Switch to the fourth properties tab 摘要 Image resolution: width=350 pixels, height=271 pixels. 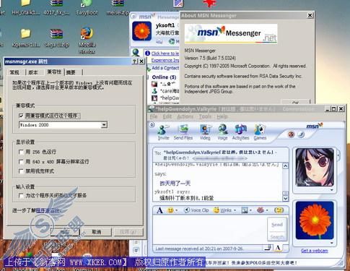(71, 72)
